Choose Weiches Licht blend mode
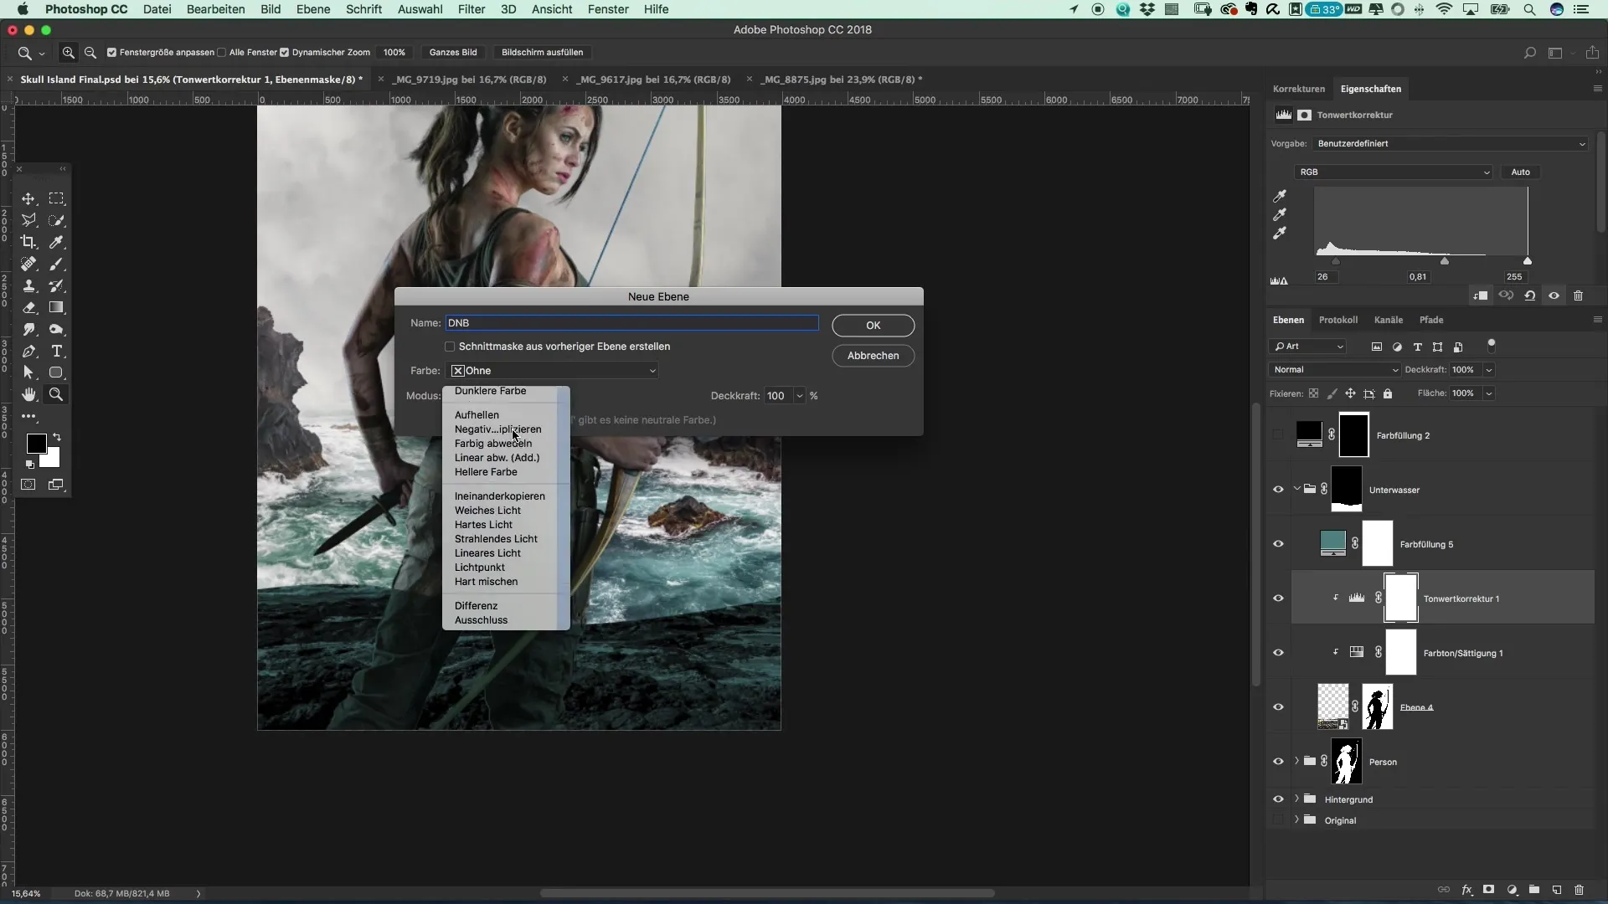Viewport: 1608px width, 904px height. pyautogui.click(x=487, y=511)
